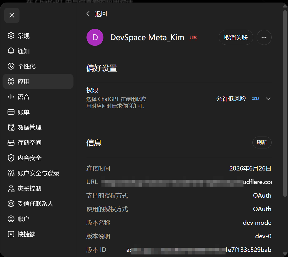Click the red 开发 developer badge
This screenshot has height=257, width=288.
pyautogui.click(x=193, y=37)
